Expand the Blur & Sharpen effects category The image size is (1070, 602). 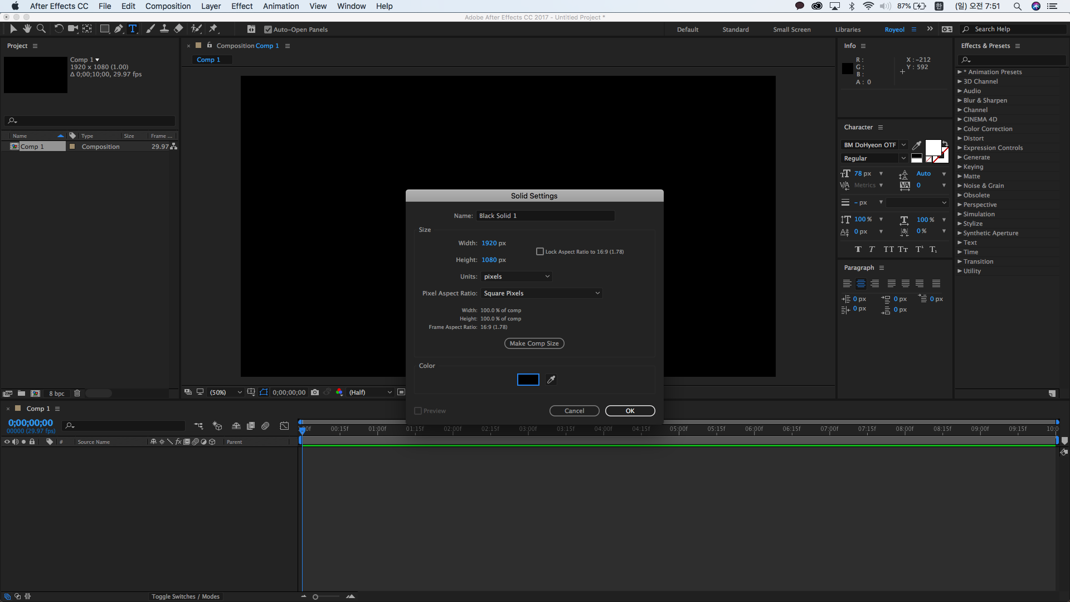pos(985,100)
